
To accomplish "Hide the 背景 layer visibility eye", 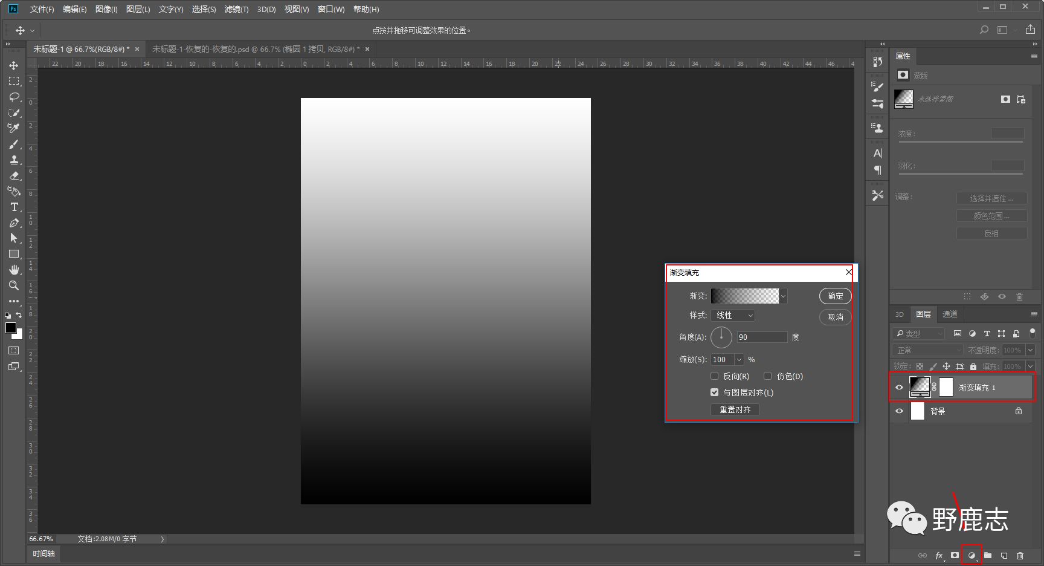I will pyautogui.click(x=899, y=411).
